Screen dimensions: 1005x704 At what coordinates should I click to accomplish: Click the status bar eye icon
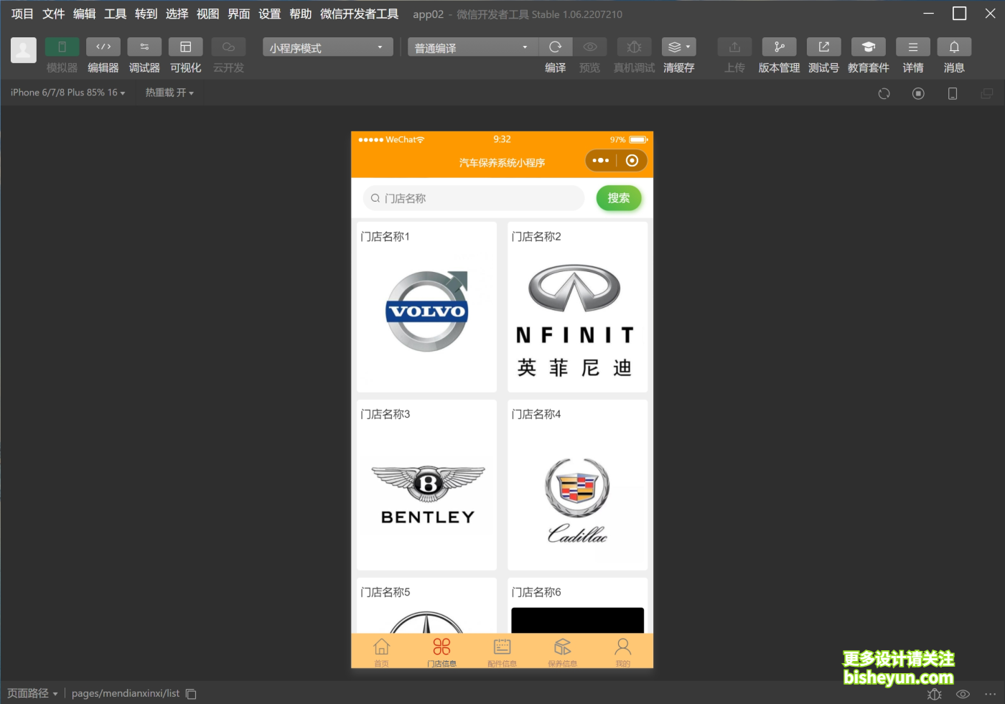click(x=963, y=694)
